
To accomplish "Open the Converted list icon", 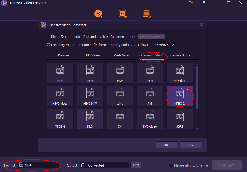I will click(x=147, y=14).
